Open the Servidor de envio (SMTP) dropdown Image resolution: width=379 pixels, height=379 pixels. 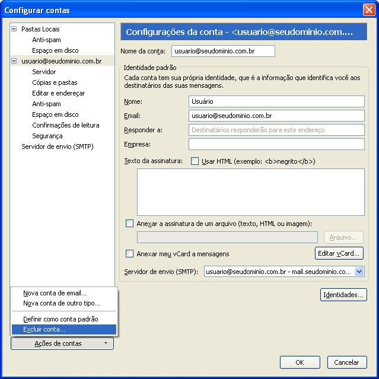[x=359, y=272]
